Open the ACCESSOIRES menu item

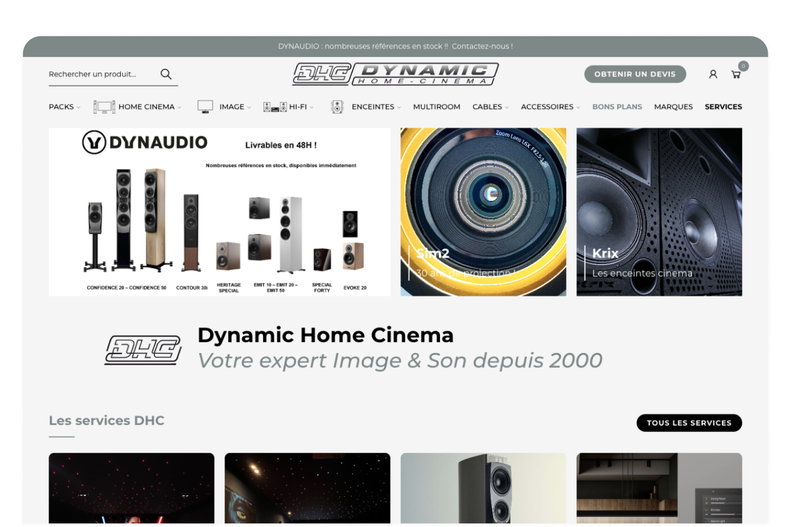(x=547, y=107)
